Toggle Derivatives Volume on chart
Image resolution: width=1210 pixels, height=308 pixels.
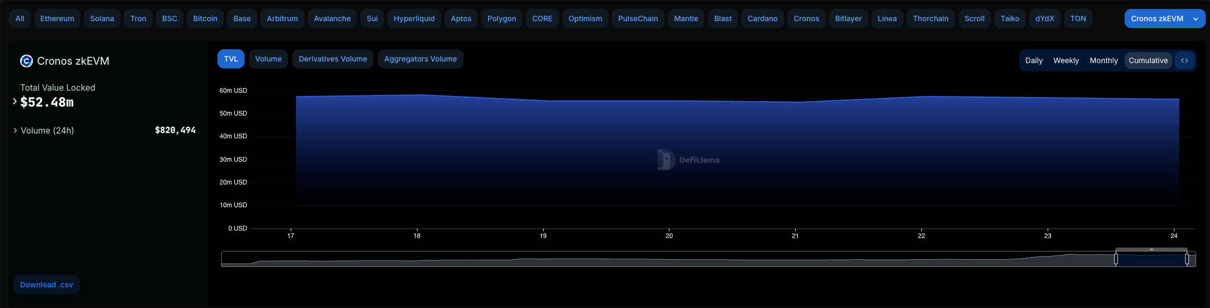tap(333, 59)
